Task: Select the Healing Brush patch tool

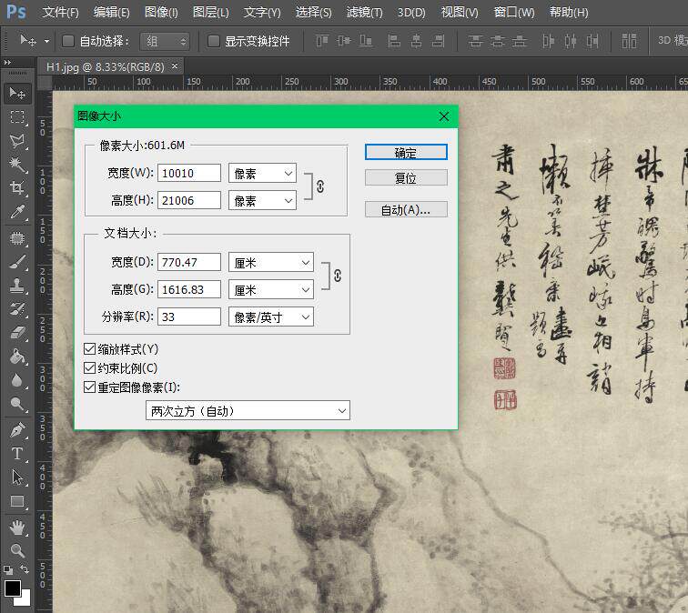Action: point(17,238)
